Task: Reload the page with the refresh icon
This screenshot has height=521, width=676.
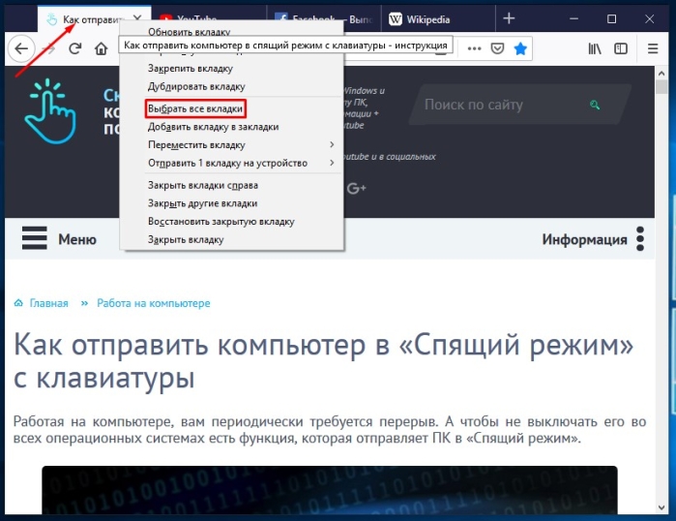Action: 75,48
